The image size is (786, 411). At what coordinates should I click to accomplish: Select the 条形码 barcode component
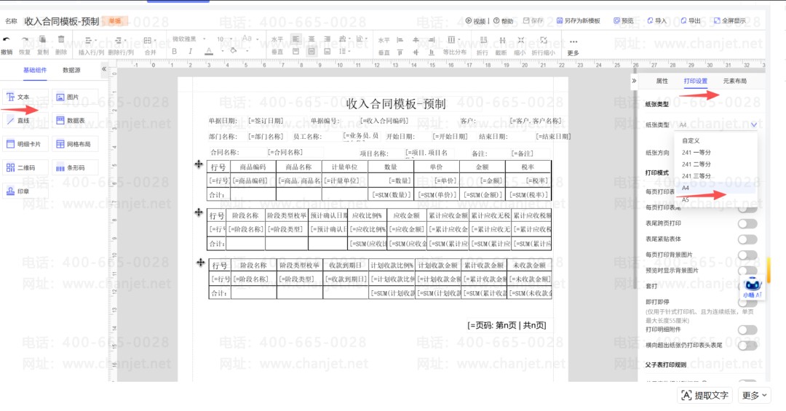click(75, 167)
